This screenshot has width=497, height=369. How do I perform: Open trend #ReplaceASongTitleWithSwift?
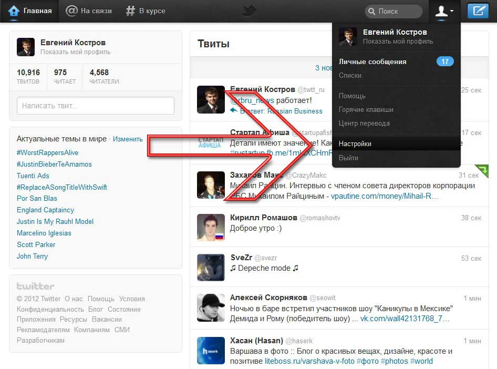tap(62, 187)
